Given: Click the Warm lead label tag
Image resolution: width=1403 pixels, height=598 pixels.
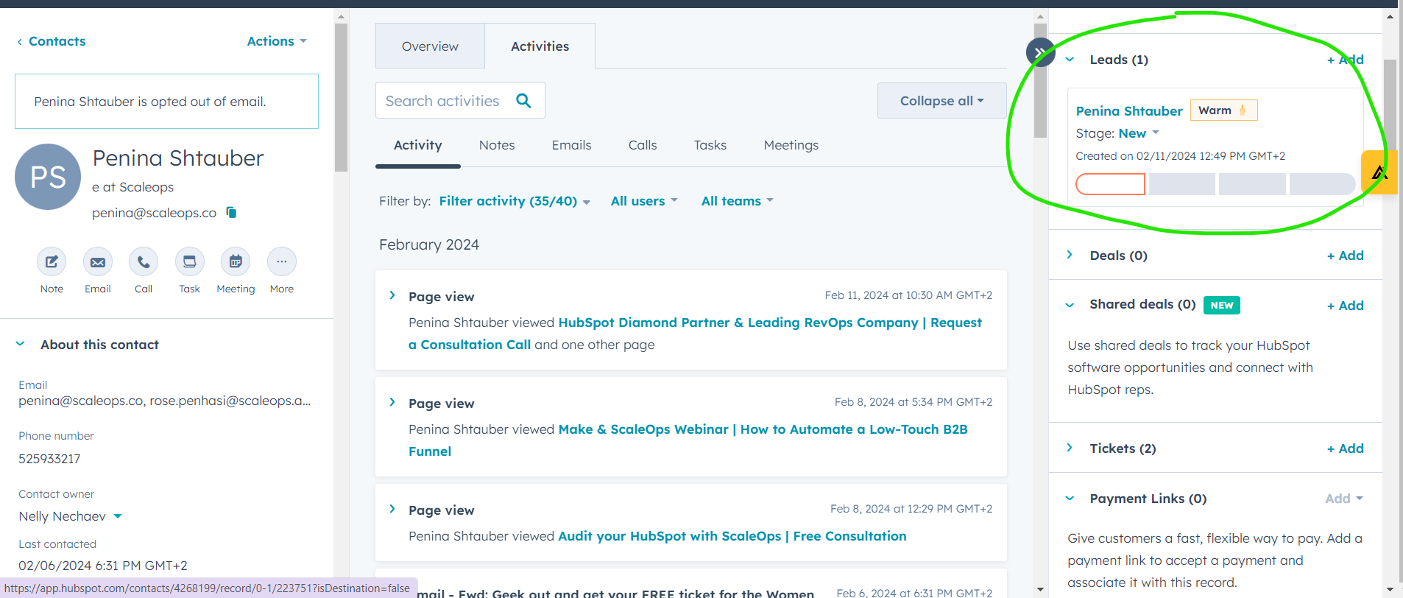Looking at the screenshot, I should [1223, 110].
